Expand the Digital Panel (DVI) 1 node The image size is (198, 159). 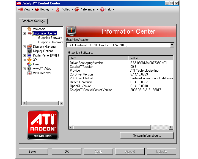point(24,56)
